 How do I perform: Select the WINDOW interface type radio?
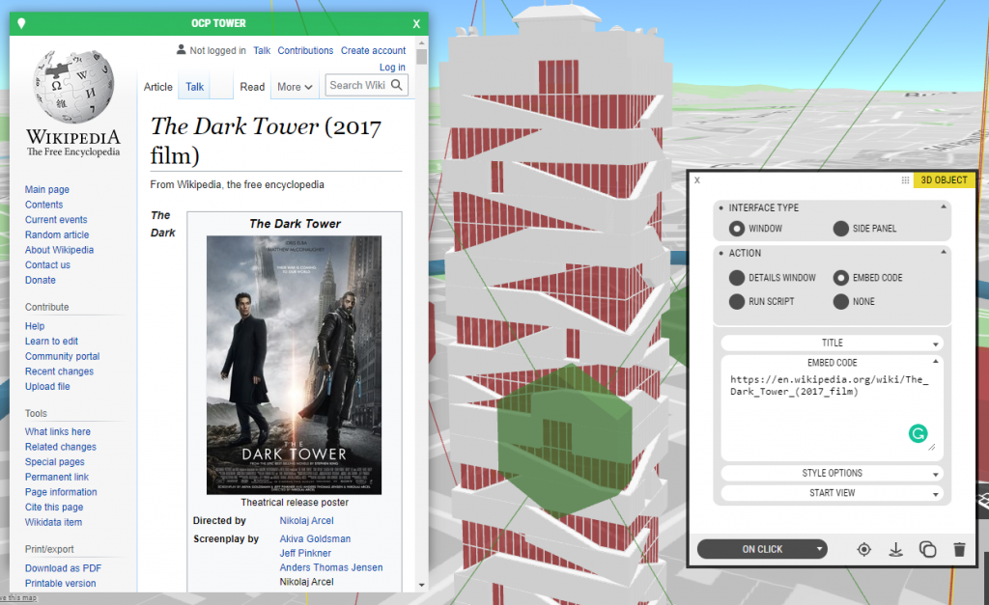[x=737, y=228]
